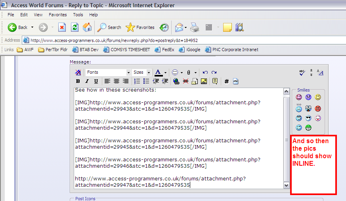
Task: Expand the Back button history arrow
Action: point(32,27)
